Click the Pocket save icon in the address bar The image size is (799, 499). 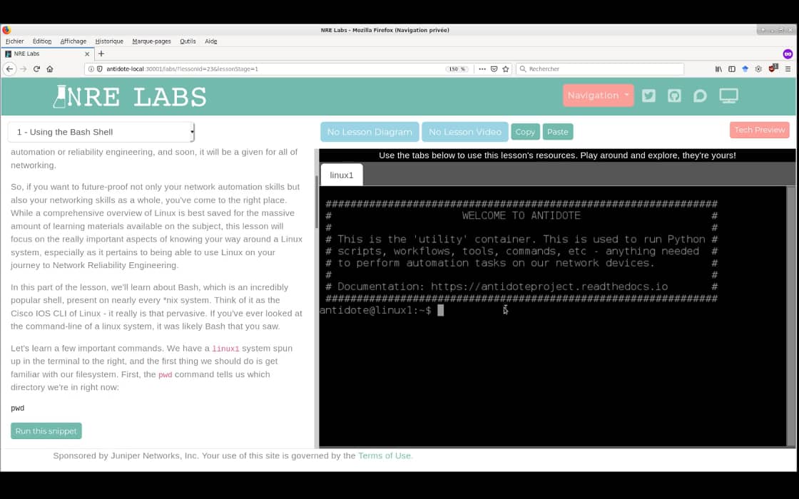pyautogui.click(x=494, y=68)
